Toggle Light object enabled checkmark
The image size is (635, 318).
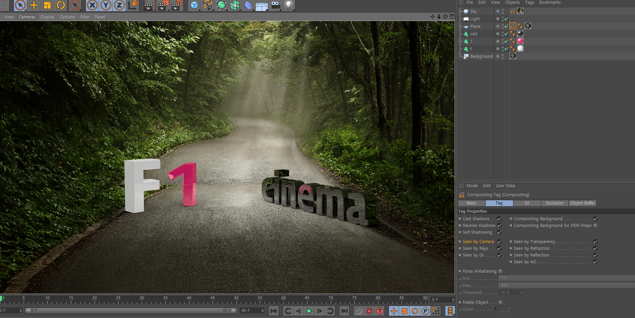pyautogui.click(x=506, y=19)
